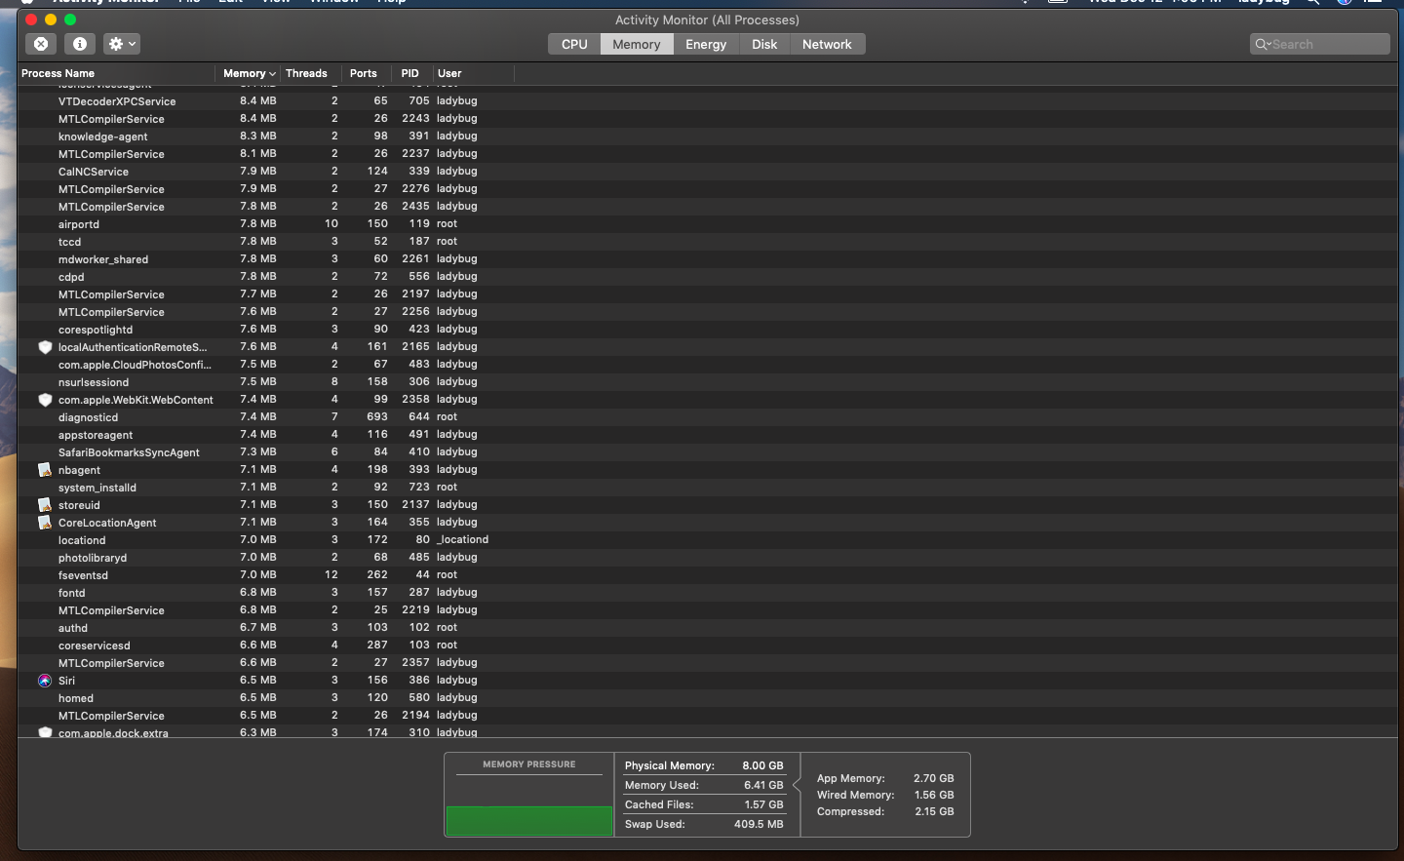Select MTLCompilerService row with PID 2219
The image size is (1404, 861).
(x=707, y=610)
